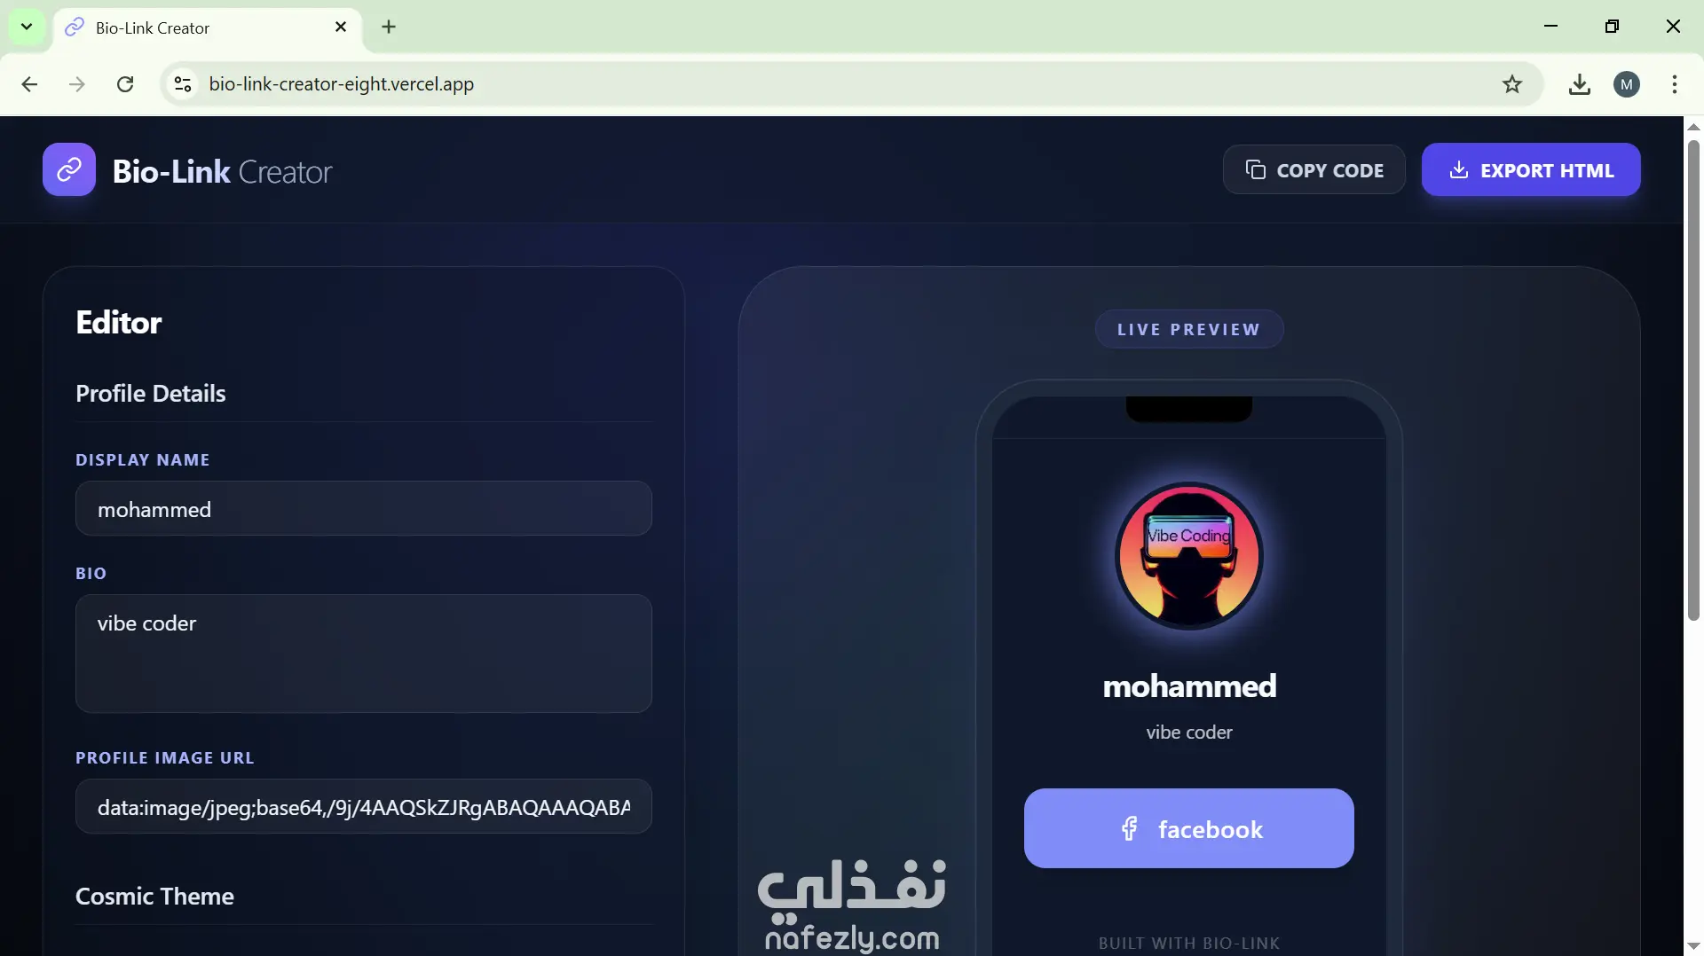Go back to the previous page
1704x956 pixels.
[x=29, y=84]
